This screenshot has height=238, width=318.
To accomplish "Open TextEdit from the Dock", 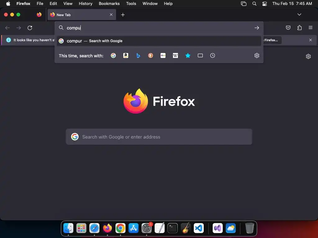I will [160, 228].
